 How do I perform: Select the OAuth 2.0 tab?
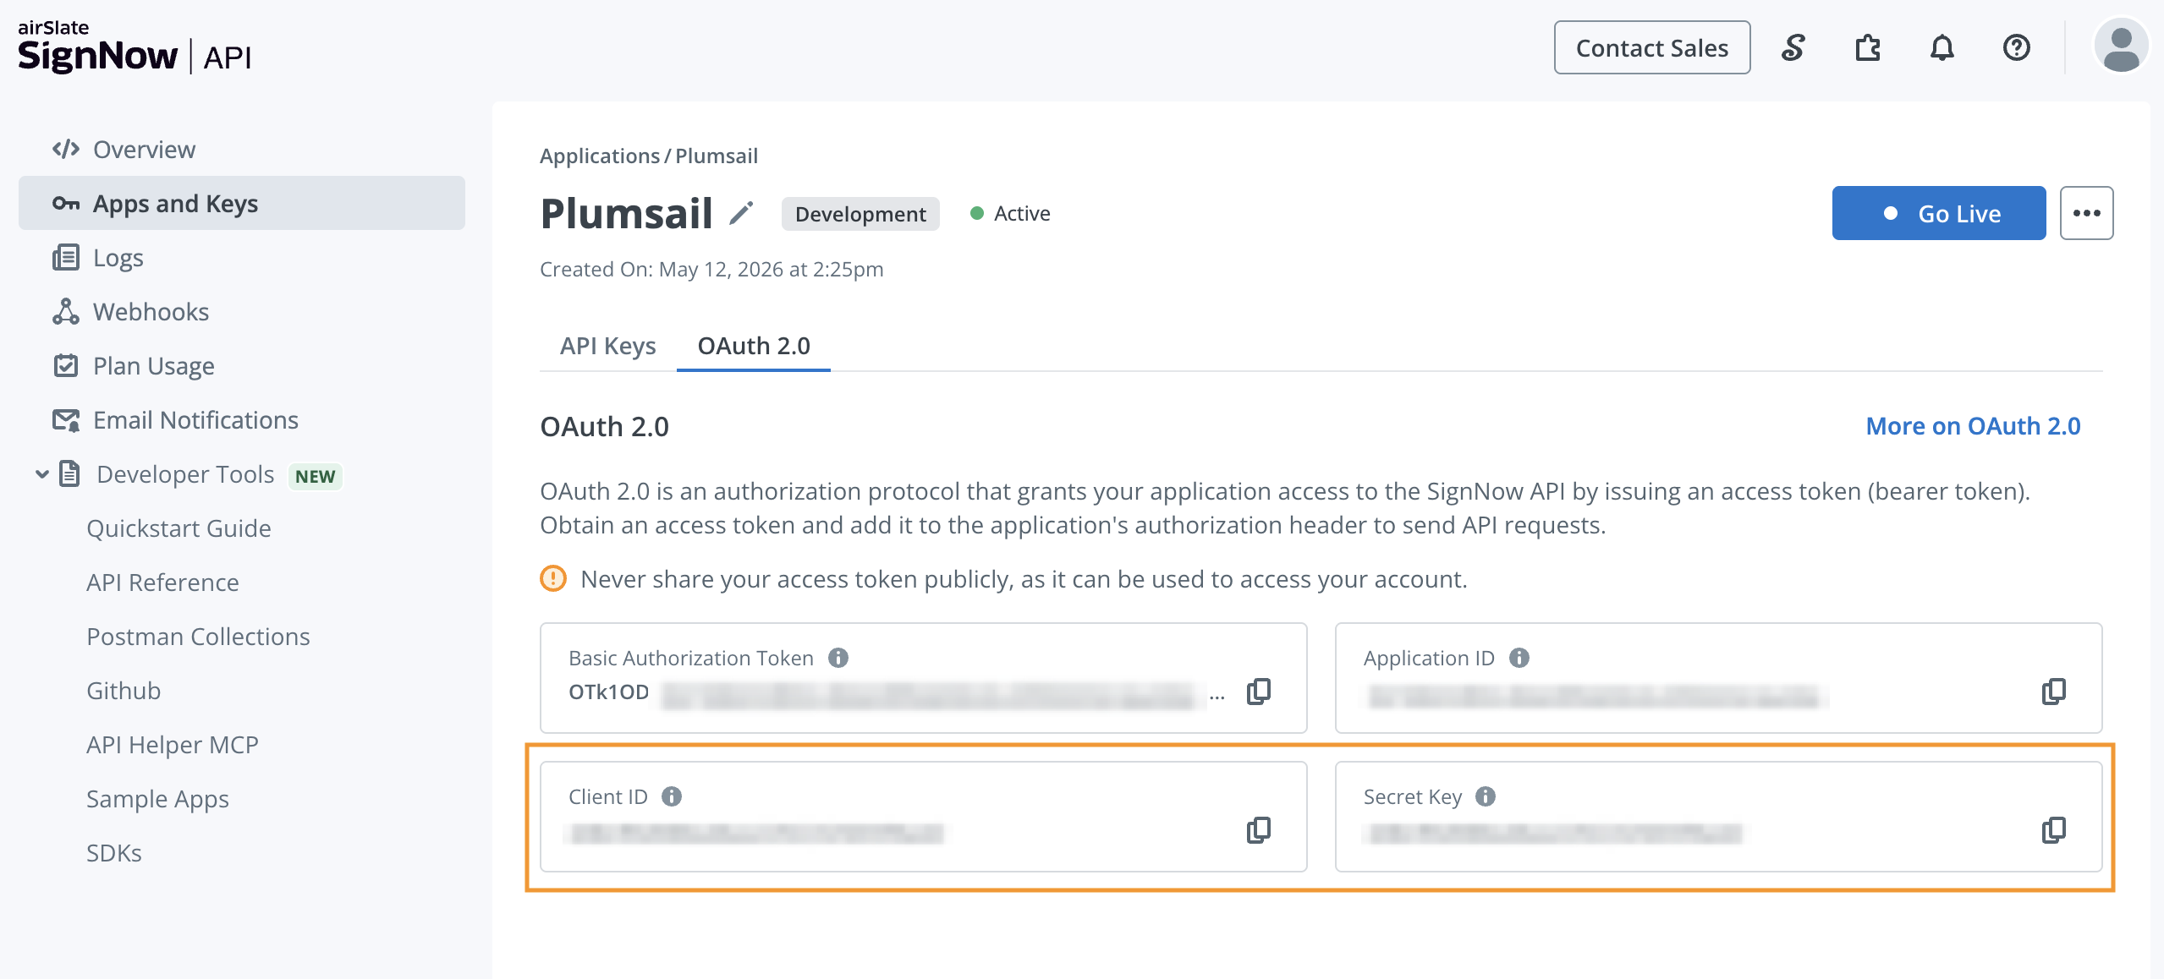coord(754,346)
